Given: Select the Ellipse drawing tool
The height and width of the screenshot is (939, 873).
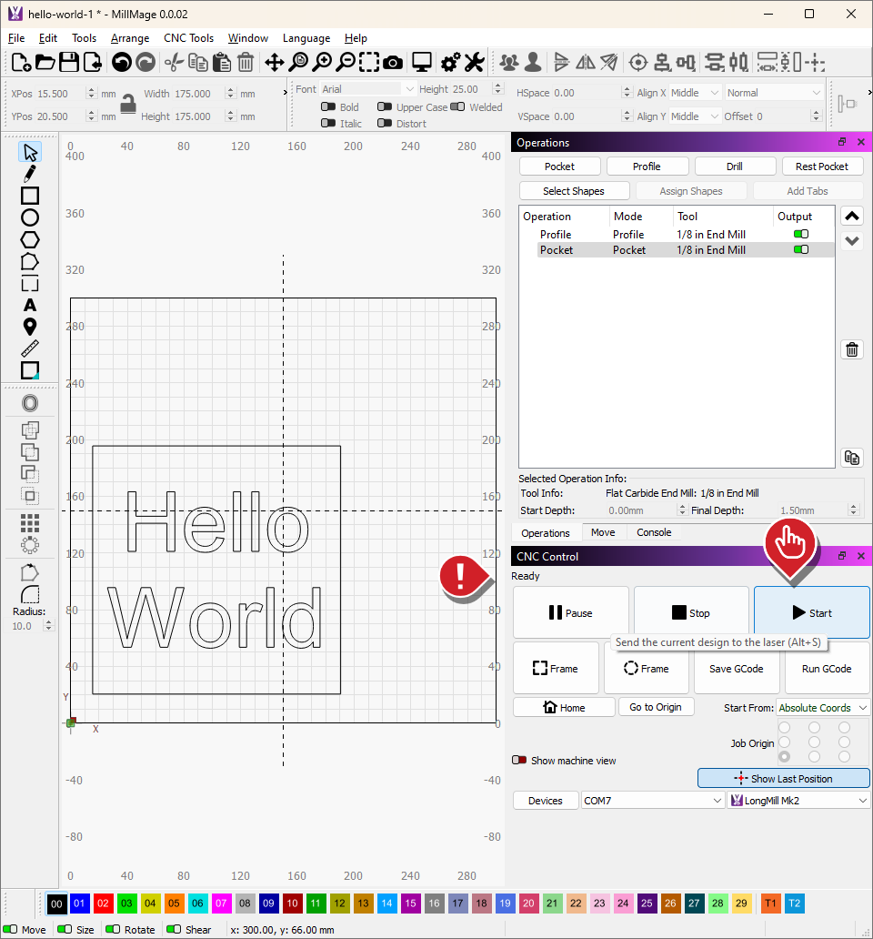Looking at the screenshot, I should 30,217.
